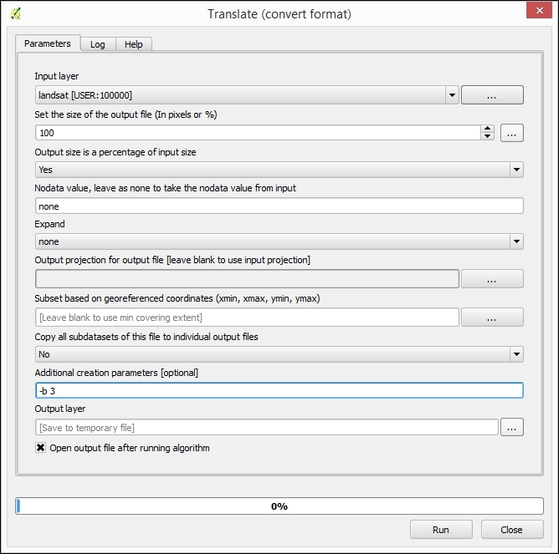Click the Additional creation parameters field

(x=279, y=390)
